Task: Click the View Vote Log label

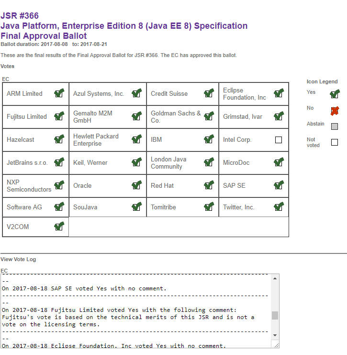Action: [18, 259]
